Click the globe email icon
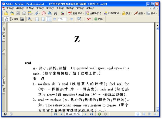This screenshot has height=119, width=162. [x=50, y=13]
